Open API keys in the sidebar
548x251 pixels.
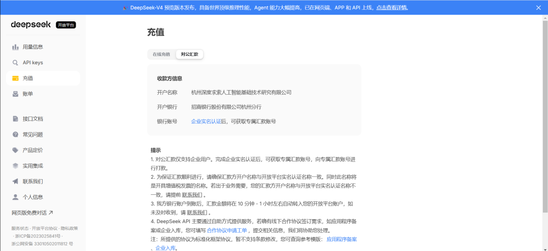tap(43, 63)
